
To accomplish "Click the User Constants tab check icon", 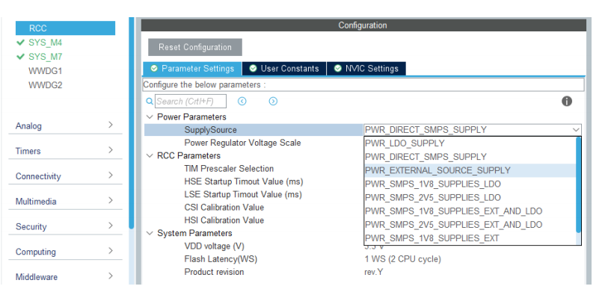I will [254, 69].
